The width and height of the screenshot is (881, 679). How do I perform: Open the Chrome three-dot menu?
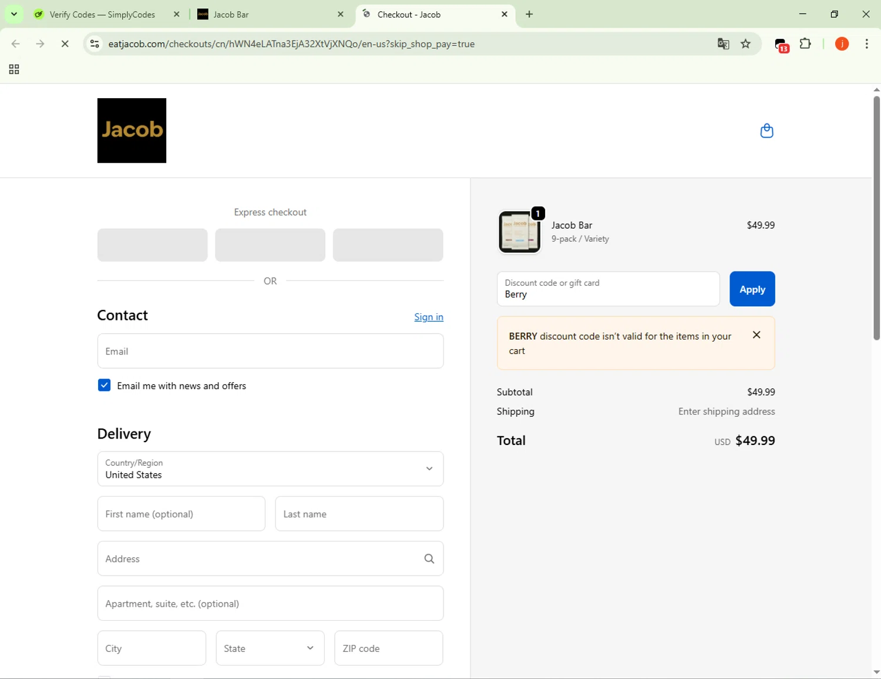coord(867,44)
